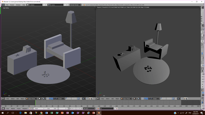Image resolution: width=205 pixels, height=115 pixels.
Task: Change the Blender Render engine dropdown
Action: coord(75,5)
